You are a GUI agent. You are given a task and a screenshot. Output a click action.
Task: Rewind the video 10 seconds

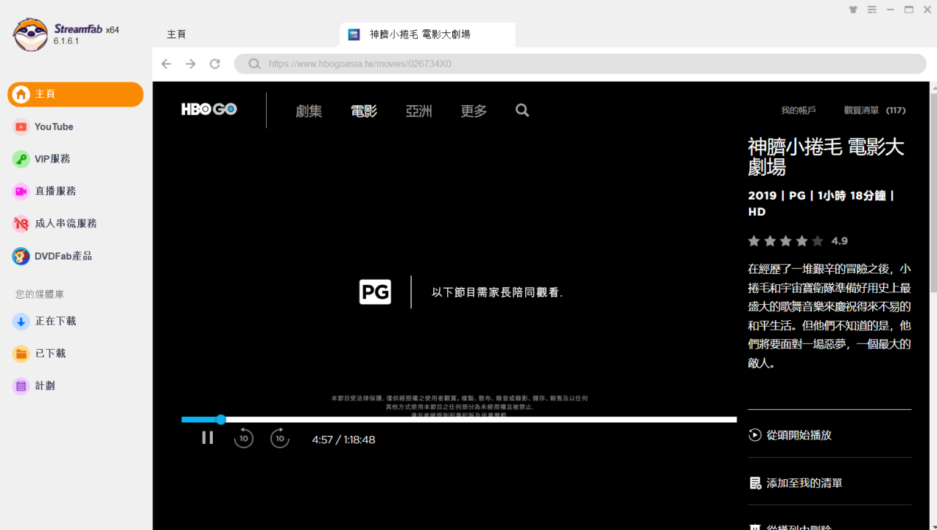point(244,439)
